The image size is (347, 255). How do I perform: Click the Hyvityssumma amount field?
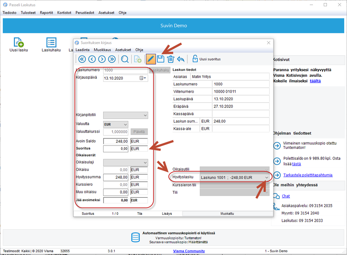116,177
